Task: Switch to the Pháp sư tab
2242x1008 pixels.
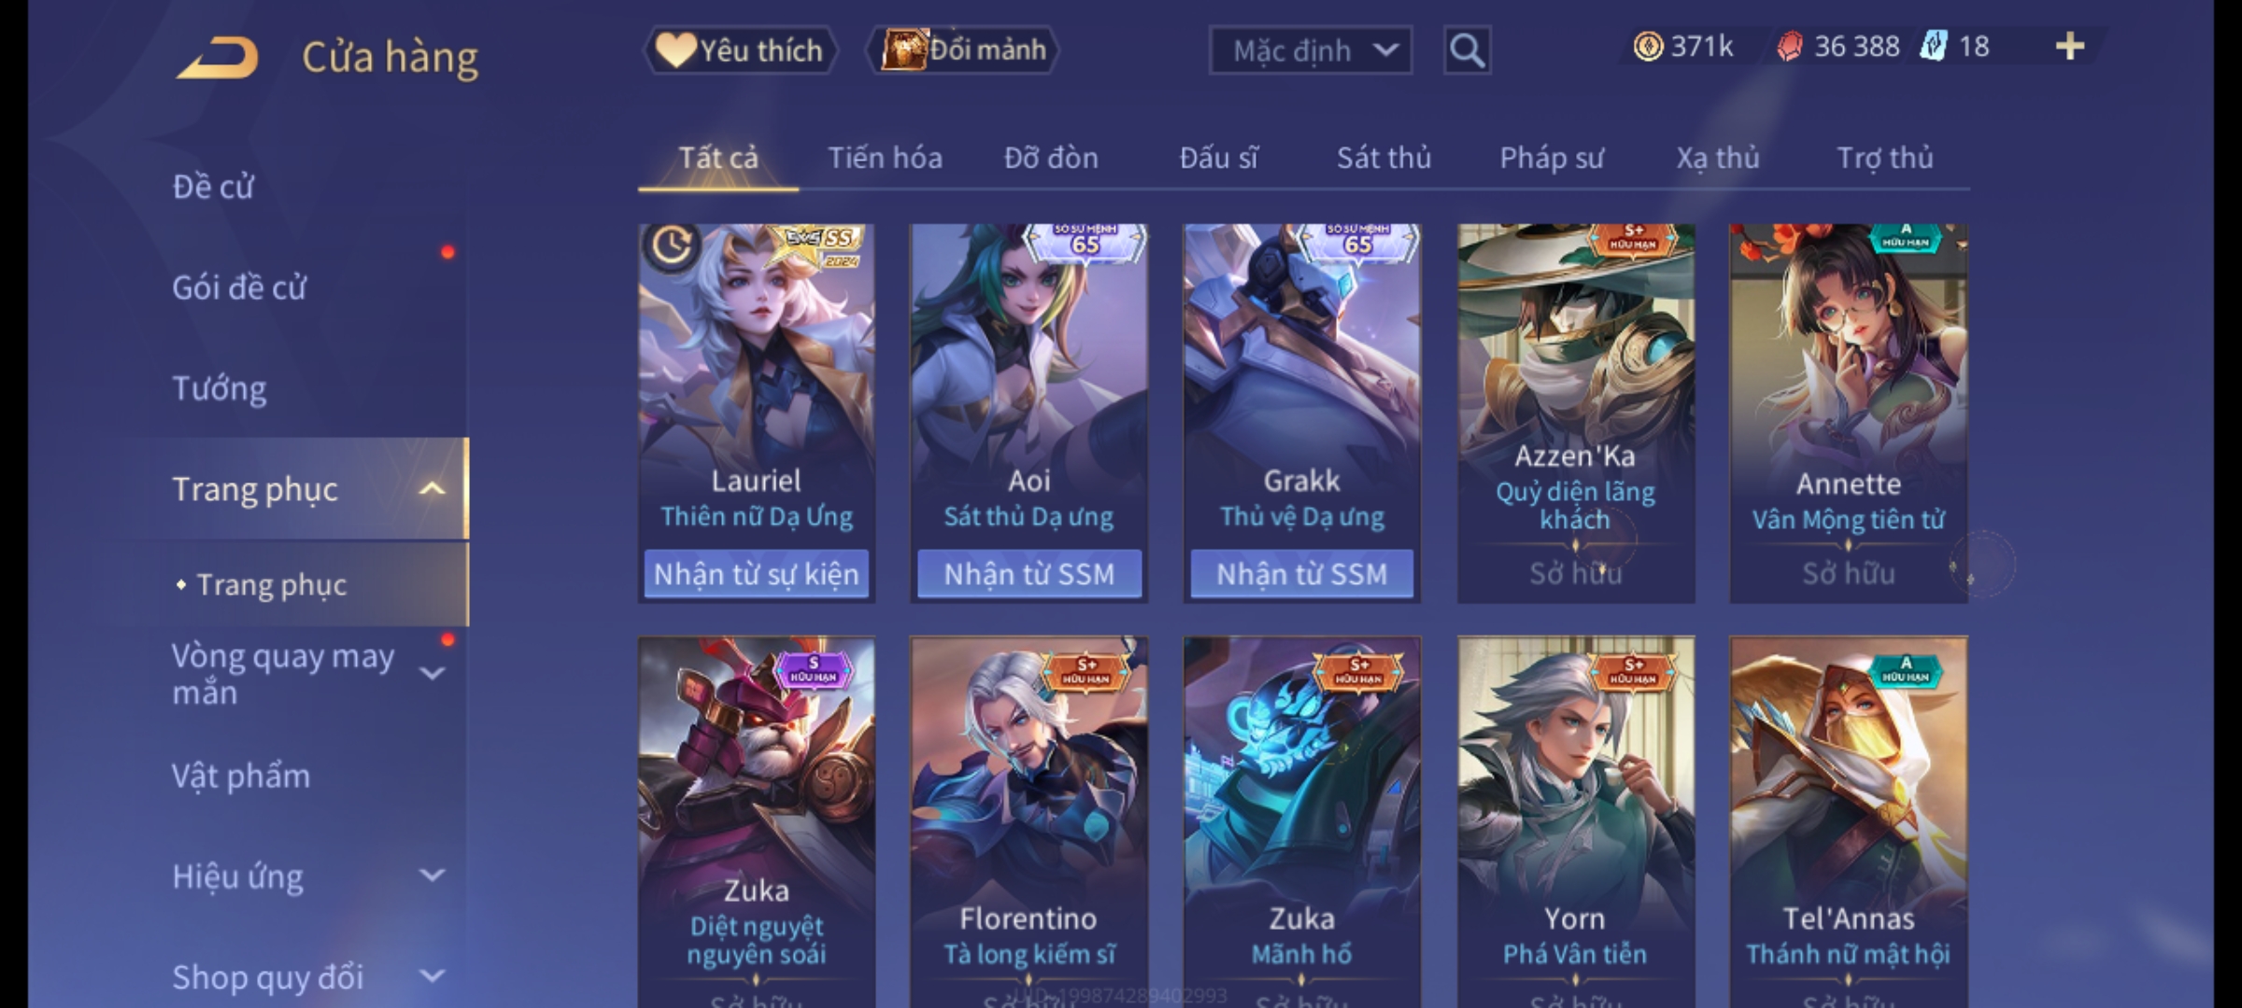Action: click(1551, 158)
